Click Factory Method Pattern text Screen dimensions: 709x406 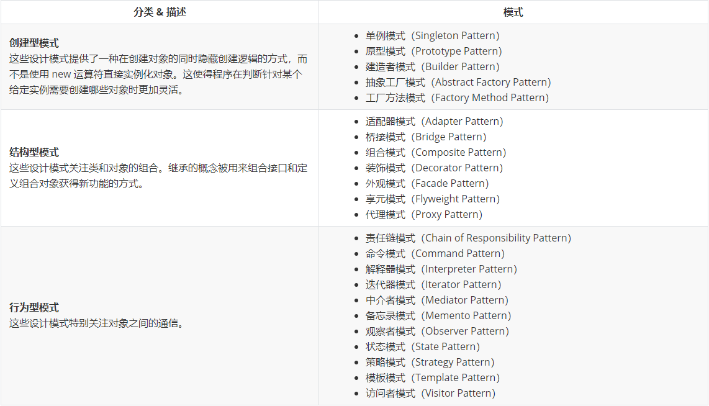(x=457, y=98)
